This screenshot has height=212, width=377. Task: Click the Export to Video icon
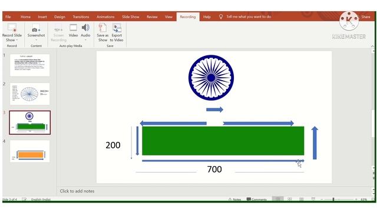(117, 28)
